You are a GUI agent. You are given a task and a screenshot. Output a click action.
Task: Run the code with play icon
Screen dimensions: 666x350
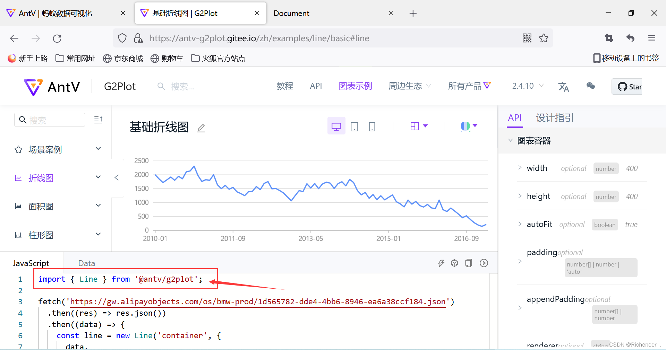click(x=484, y=263)
